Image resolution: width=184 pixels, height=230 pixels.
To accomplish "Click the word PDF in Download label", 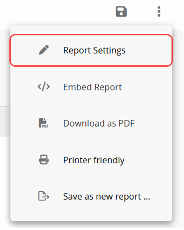I will pyautogui.click(x=126, y=124).
